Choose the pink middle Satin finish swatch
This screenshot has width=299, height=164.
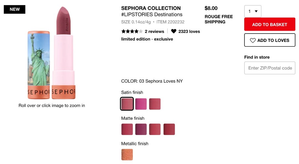click(141, 104)
